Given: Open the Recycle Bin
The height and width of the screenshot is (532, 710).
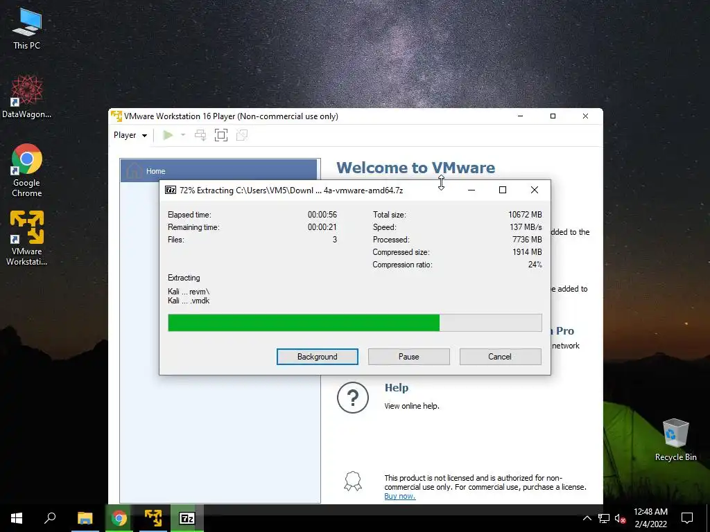Looking at the screenshot, I should [675, 440].
